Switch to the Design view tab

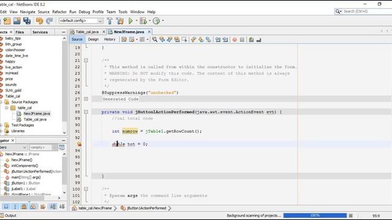point(93,39)
